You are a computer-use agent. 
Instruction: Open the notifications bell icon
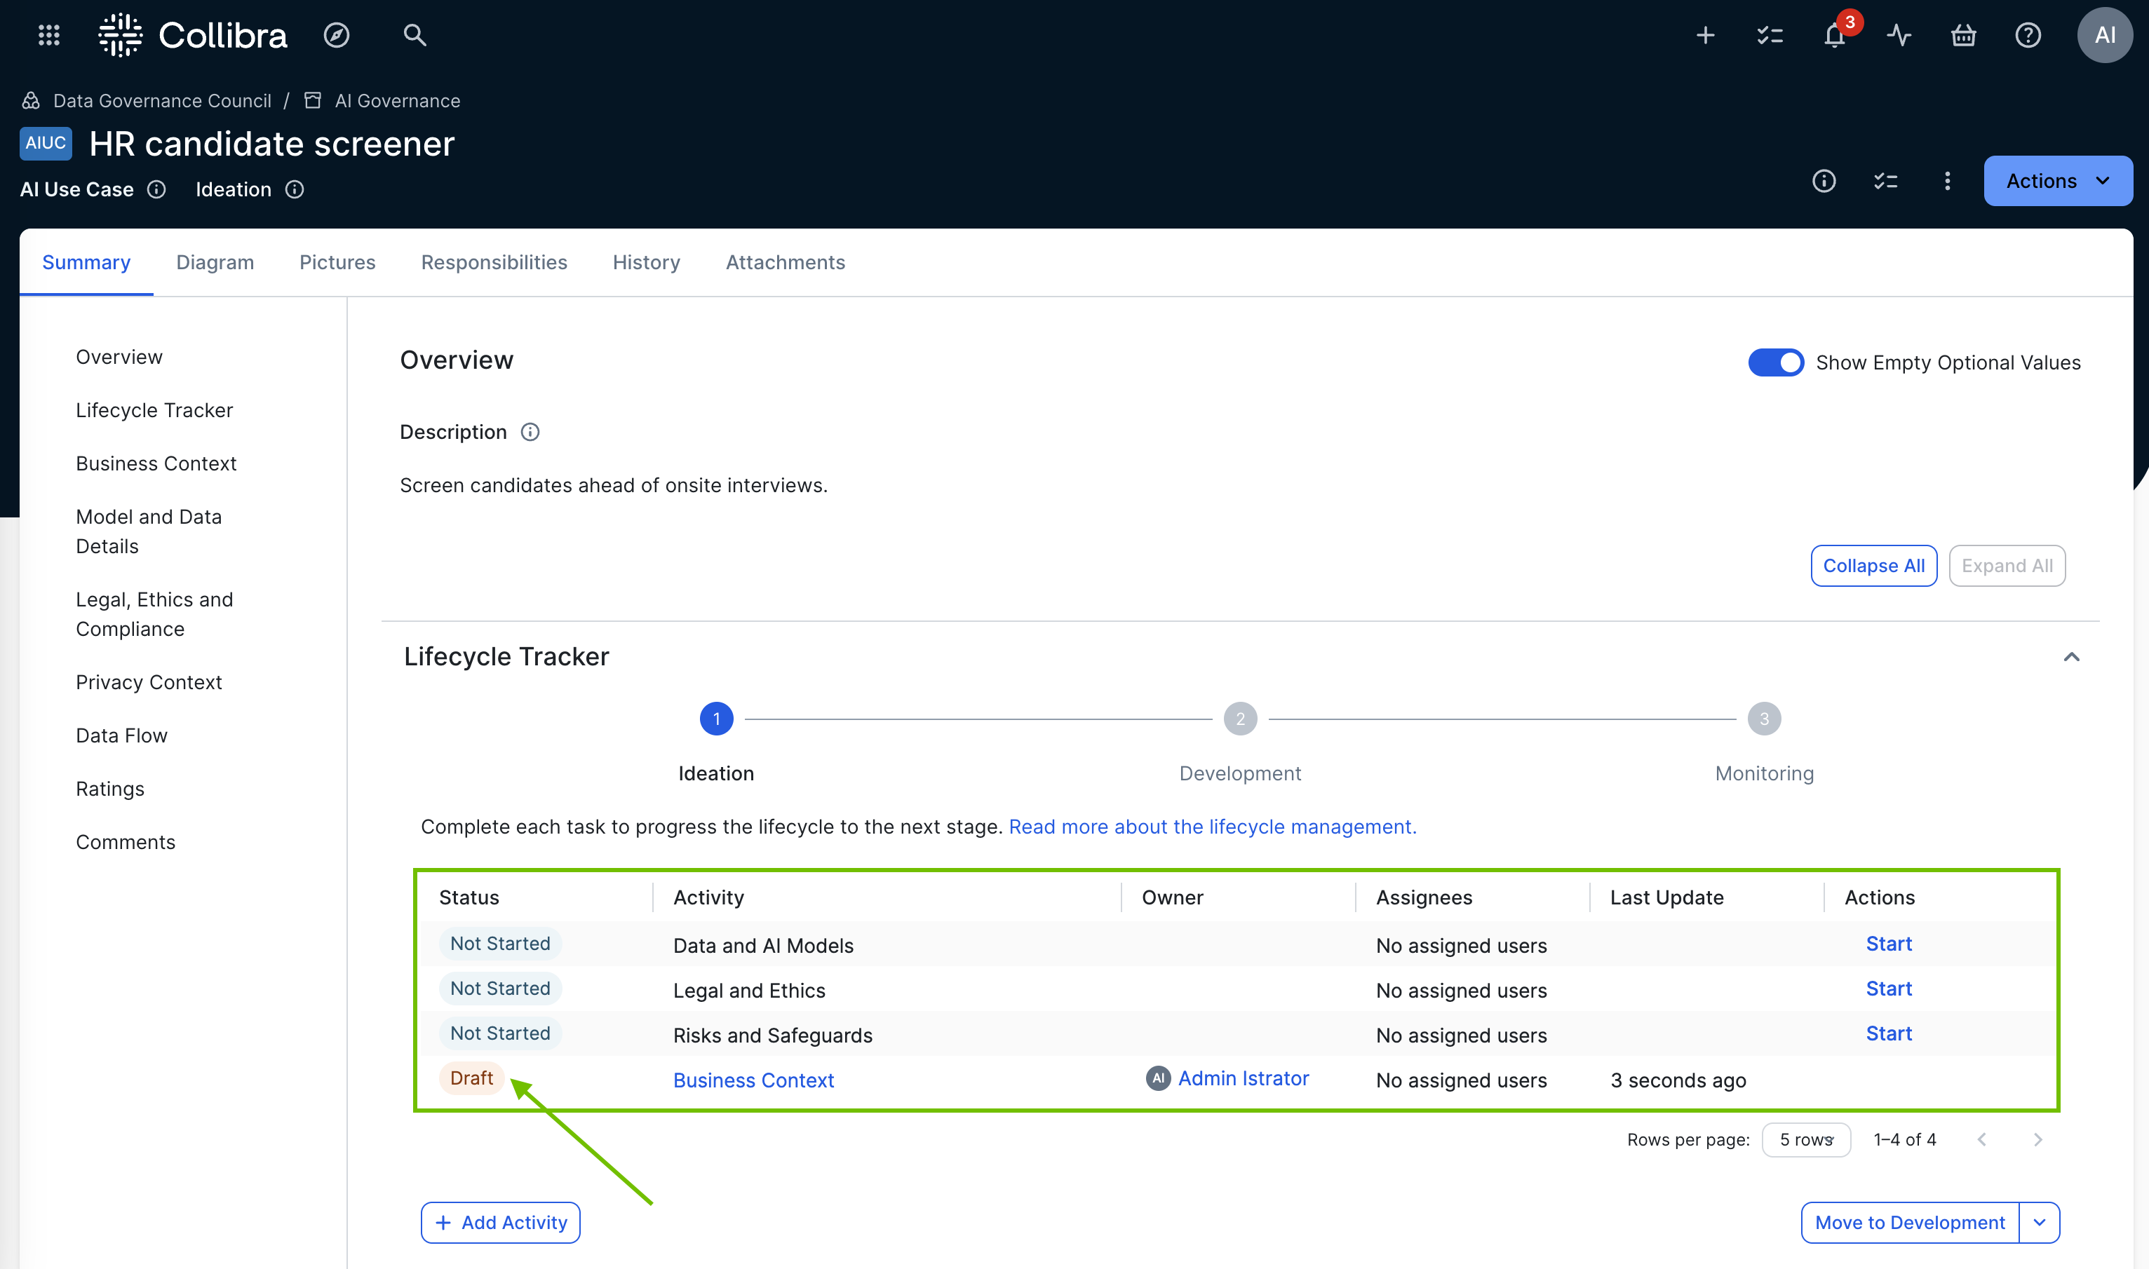[x=1834, y=35]
